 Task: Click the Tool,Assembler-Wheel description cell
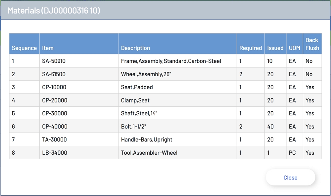pos(149,153)
